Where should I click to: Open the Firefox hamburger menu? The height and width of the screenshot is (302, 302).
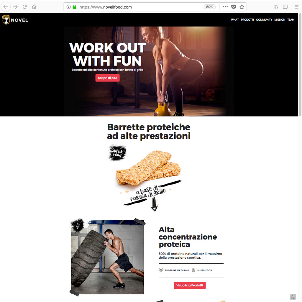tap(297, 7)
